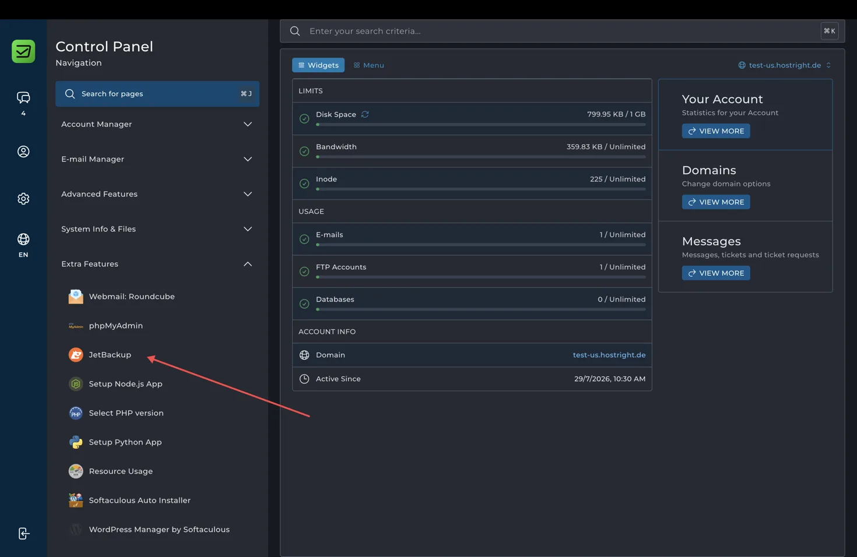Click the Python app icon
857x557 pixels.
coord(76,442)
